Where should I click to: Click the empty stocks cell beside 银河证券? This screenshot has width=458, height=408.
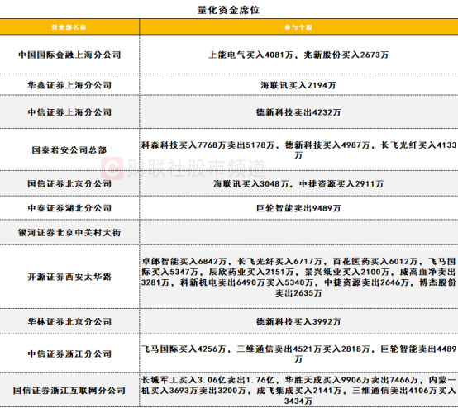tap(298, 232)
